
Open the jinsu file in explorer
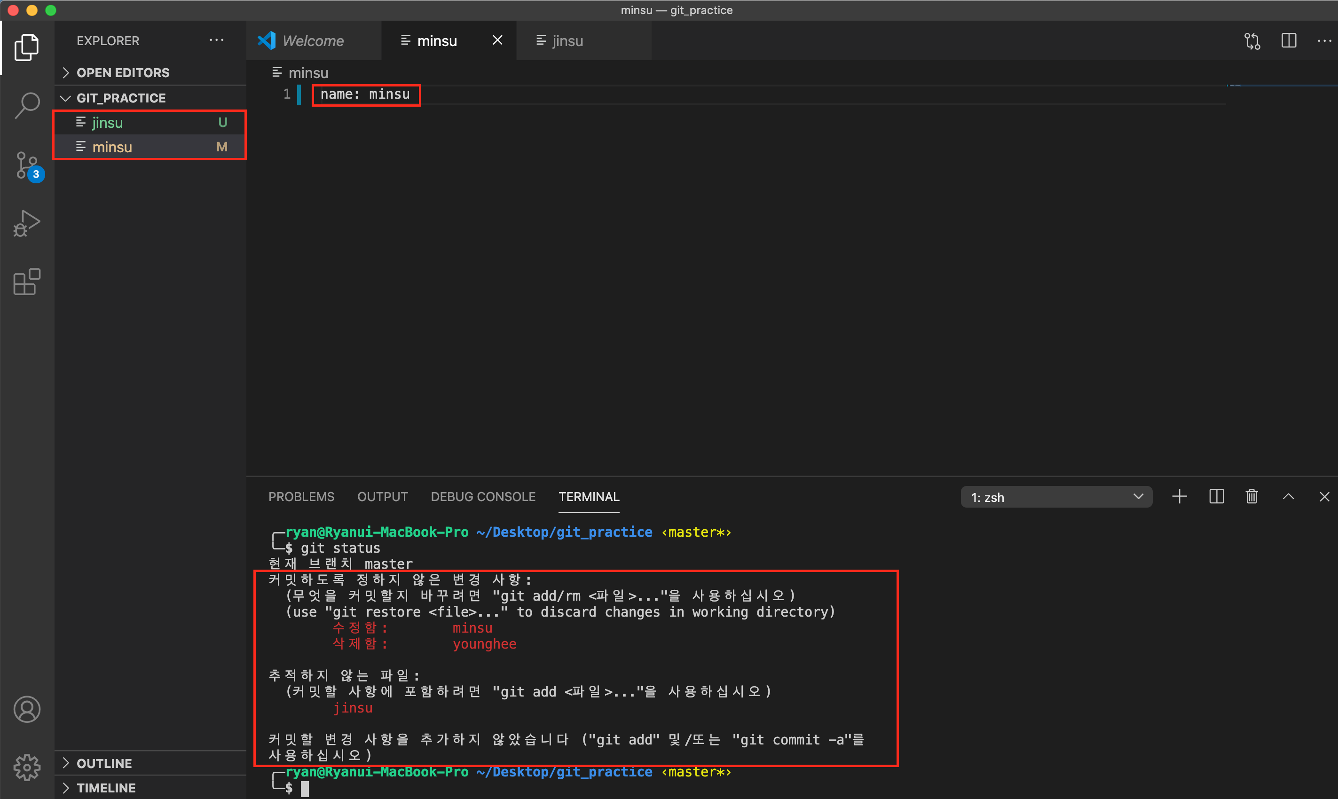108,123
